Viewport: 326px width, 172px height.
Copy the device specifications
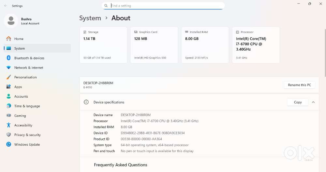click(x=298, y=102)
